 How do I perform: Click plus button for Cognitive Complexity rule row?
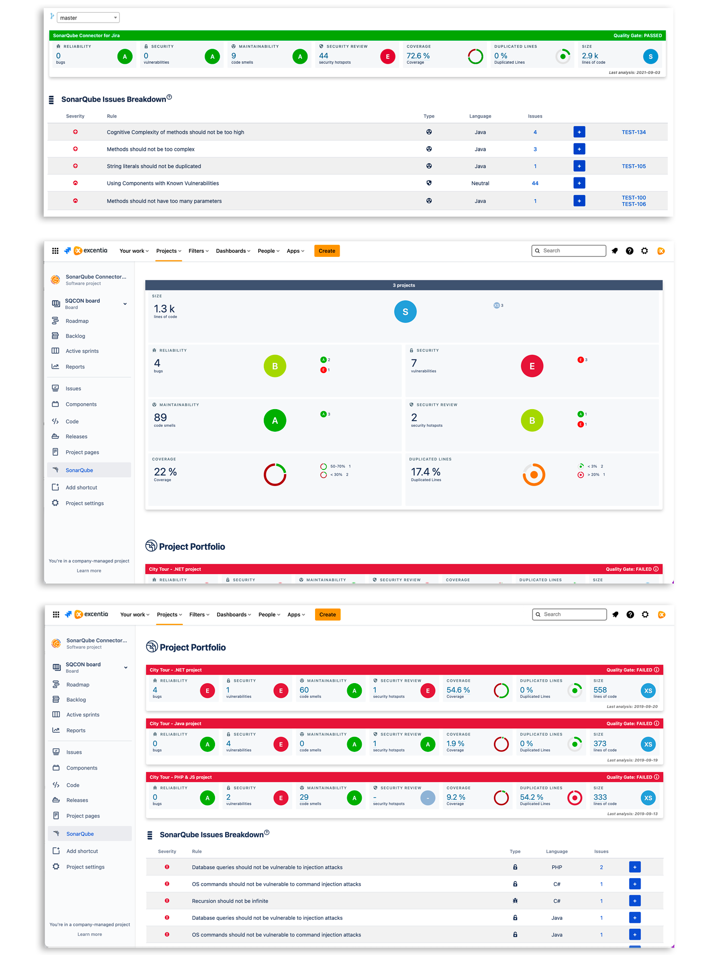579,132
